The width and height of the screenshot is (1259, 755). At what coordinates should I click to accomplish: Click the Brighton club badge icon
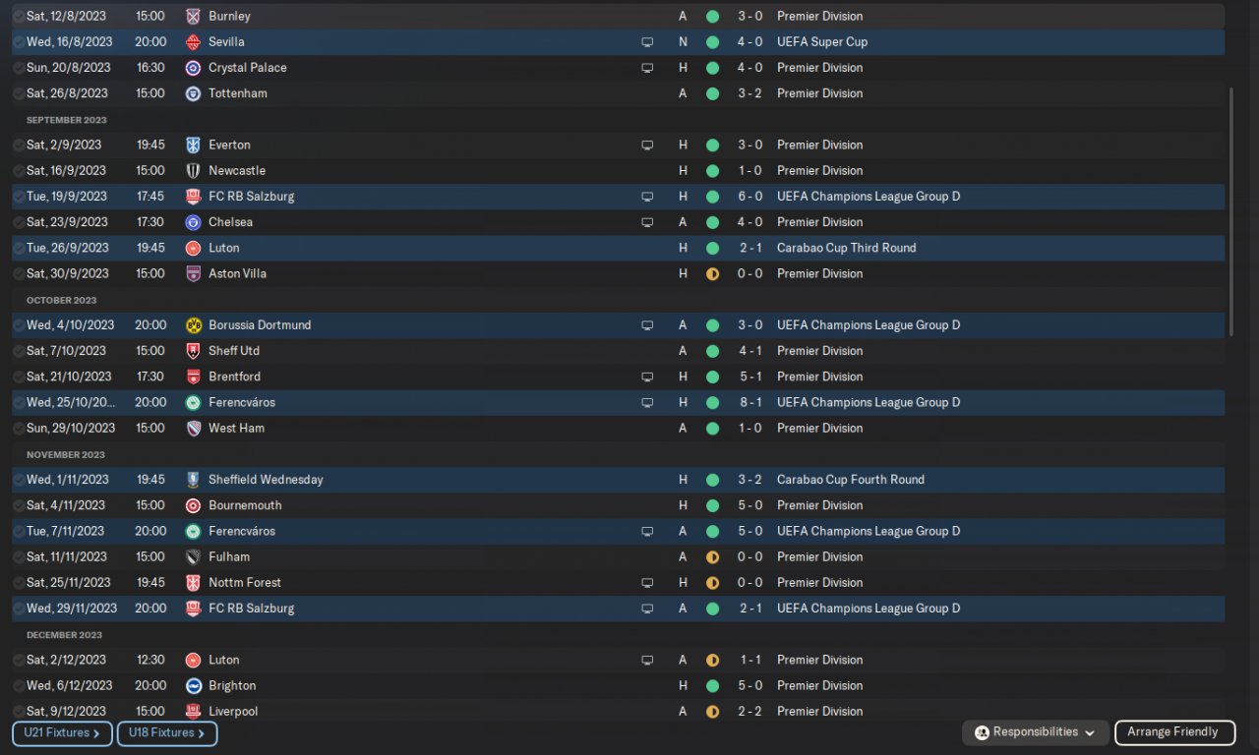[193, 686]
